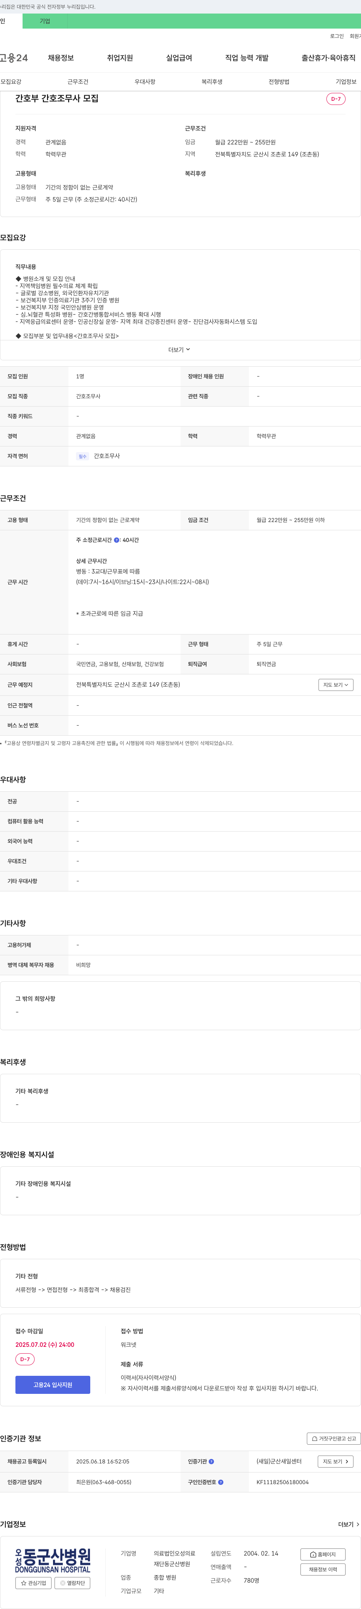Jump to the 복리후생 section tab
This screenshot has height=1609, width=361.
click(212, 82)
